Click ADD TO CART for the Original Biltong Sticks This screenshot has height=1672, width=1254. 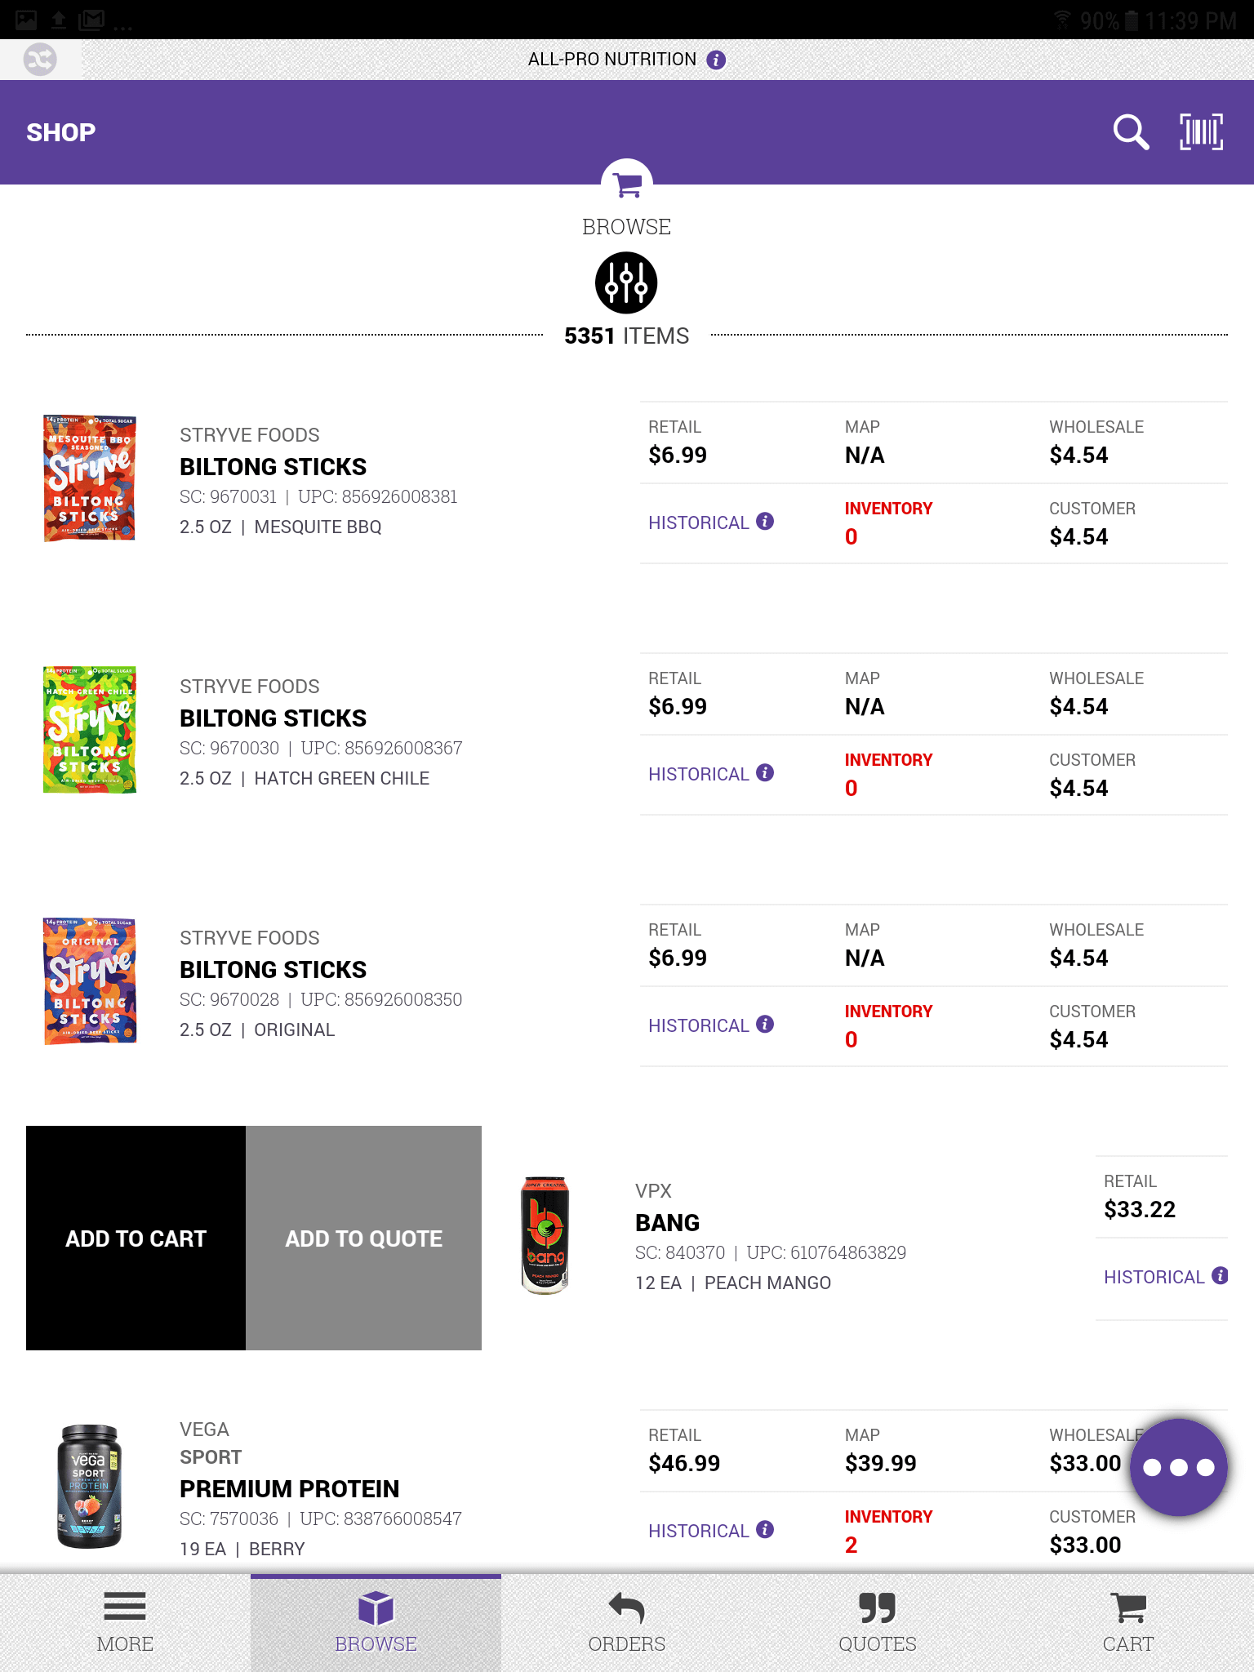coord(136,1238)
